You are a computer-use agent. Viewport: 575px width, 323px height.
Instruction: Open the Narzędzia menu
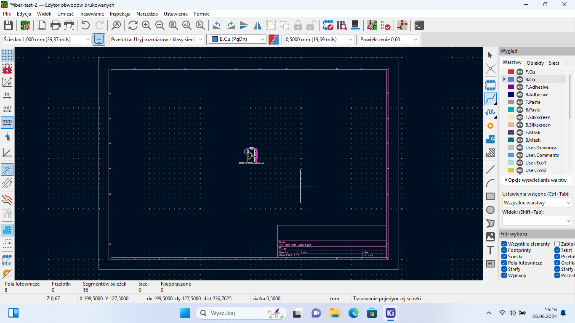[x=147, y=13]
